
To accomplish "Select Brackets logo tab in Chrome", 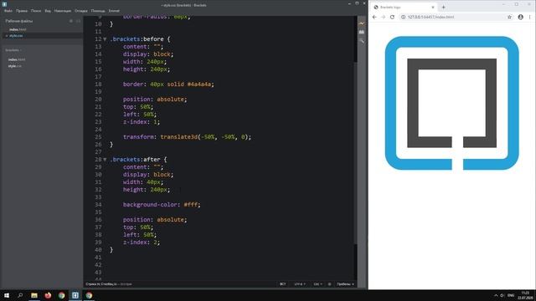I will [x=404, y=8].
